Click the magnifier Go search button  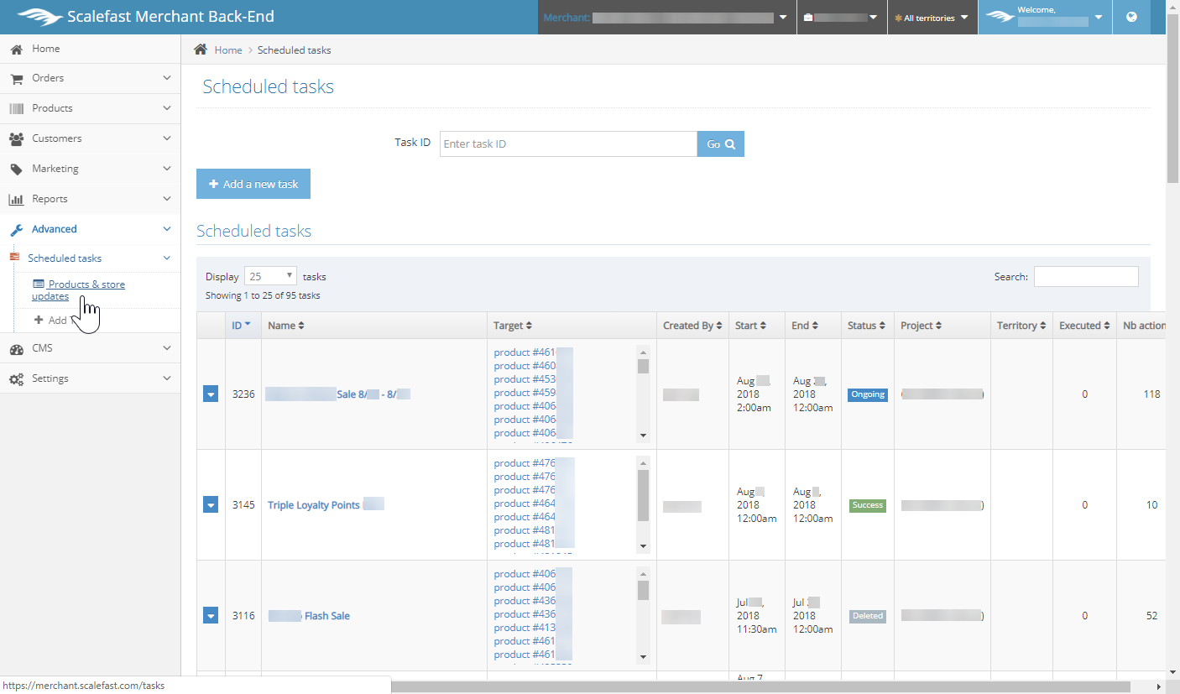coord(720,143)
